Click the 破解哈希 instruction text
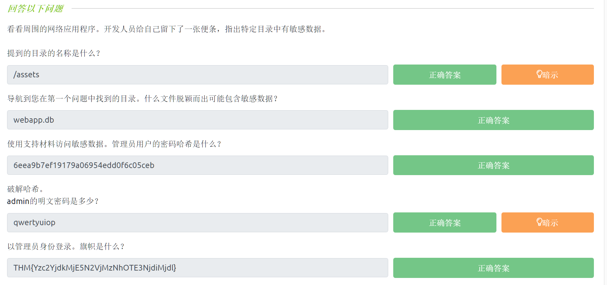This screenshot has height=285, width=607. pyautogui.click(x=25, y=189)
